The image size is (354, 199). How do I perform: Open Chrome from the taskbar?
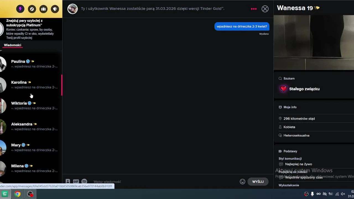tap(17, 194)
